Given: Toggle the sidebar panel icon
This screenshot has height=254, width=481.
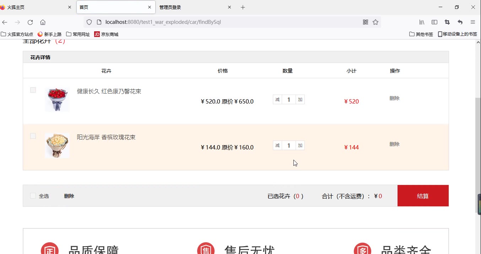Looking at the screenshot, I should tap(434, 22).
